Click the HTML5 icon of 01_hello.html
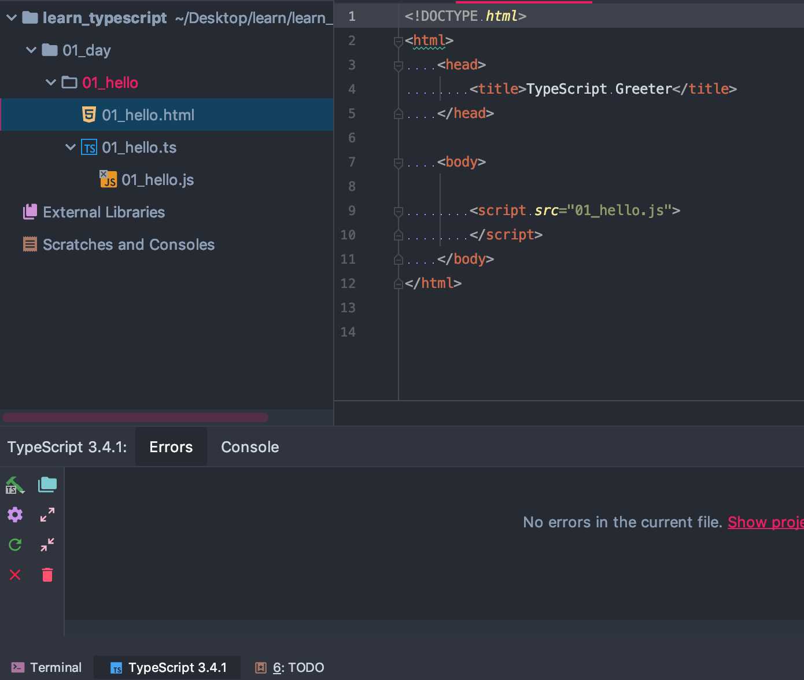 88,114
